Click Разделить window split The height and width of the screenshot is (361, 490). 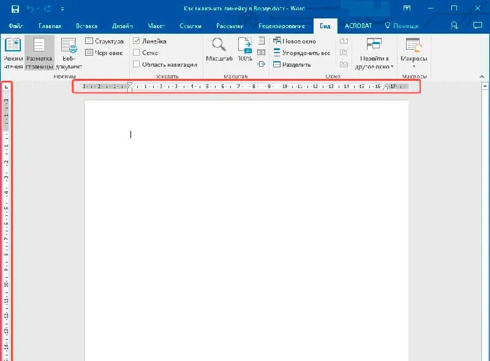click(x=292, y=64)
